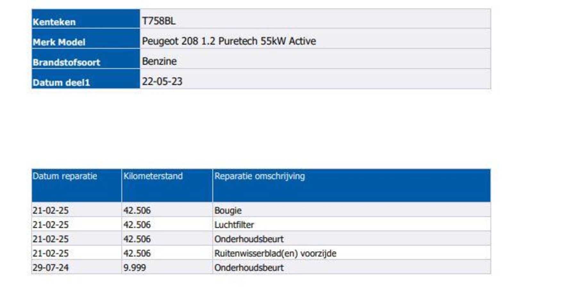Click the Reparatie omschrijving column header

point(260,176)
